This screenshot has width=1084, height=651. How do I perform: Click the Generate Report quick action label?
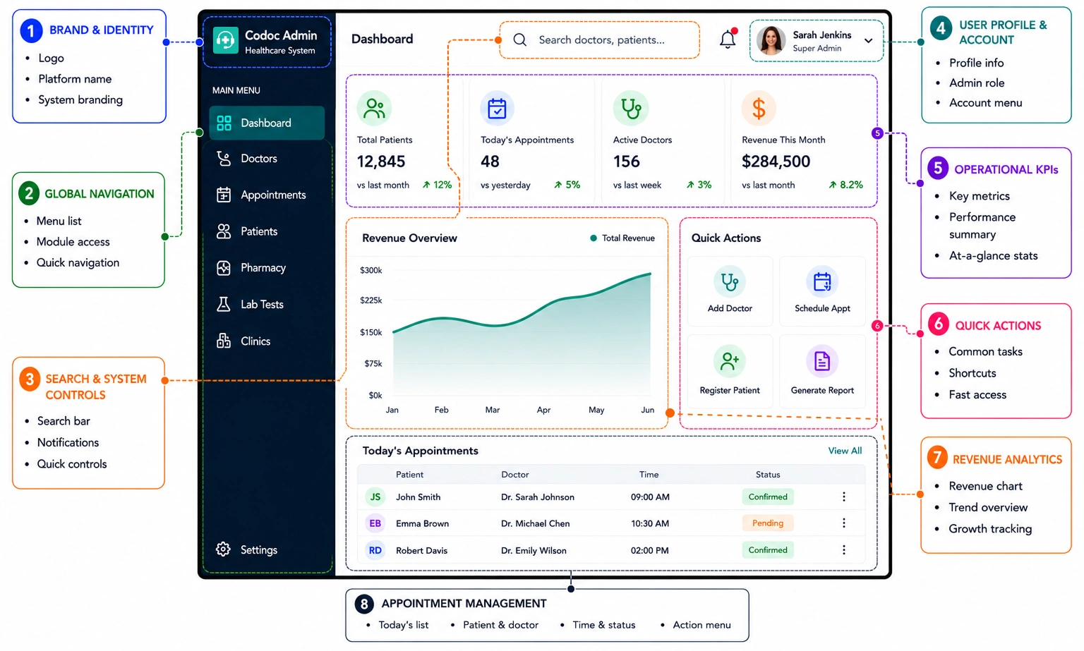point(822,390)
